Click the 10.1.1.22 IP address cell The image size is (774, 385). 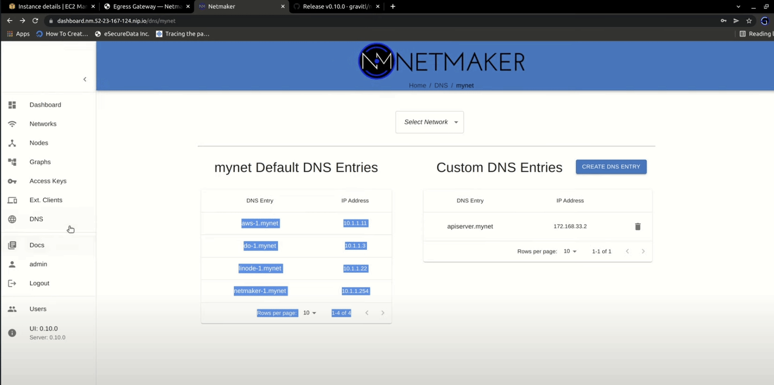tap(355, 268)
